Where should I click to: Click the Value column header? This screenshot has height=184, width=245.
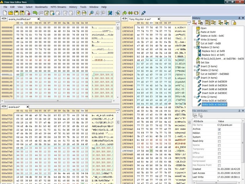coord(221,121)
